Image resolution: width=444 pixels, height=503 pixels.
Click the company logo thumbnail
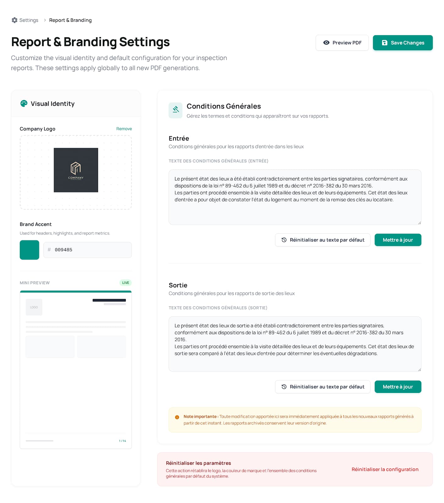[x=75, y=170]
